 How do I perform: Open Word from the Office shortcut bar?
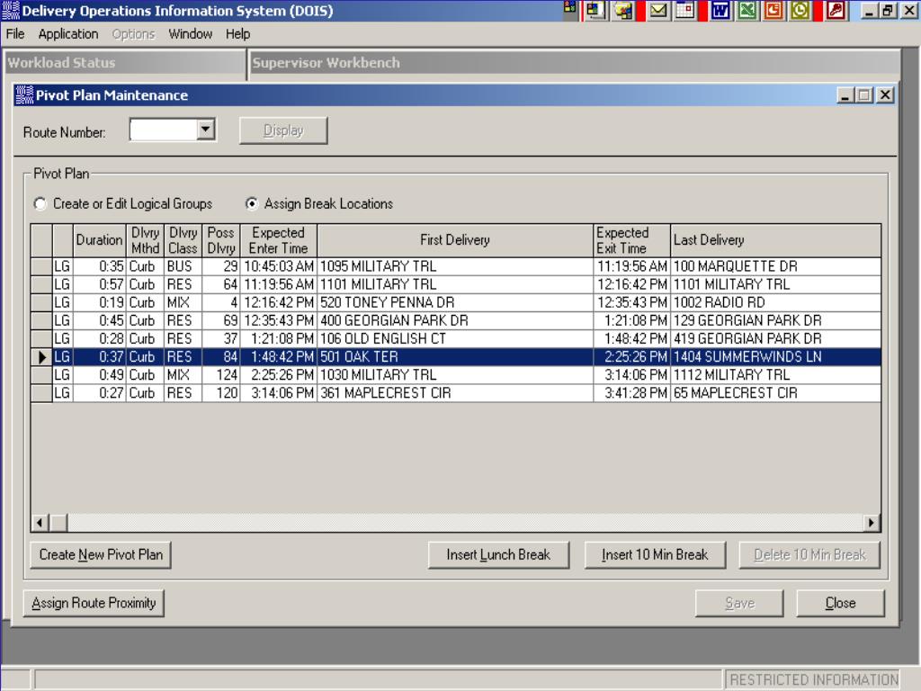[x=720, y=10]
